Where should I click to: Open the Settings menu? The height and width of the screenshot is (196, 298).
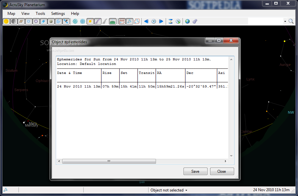tap(58, 14)
